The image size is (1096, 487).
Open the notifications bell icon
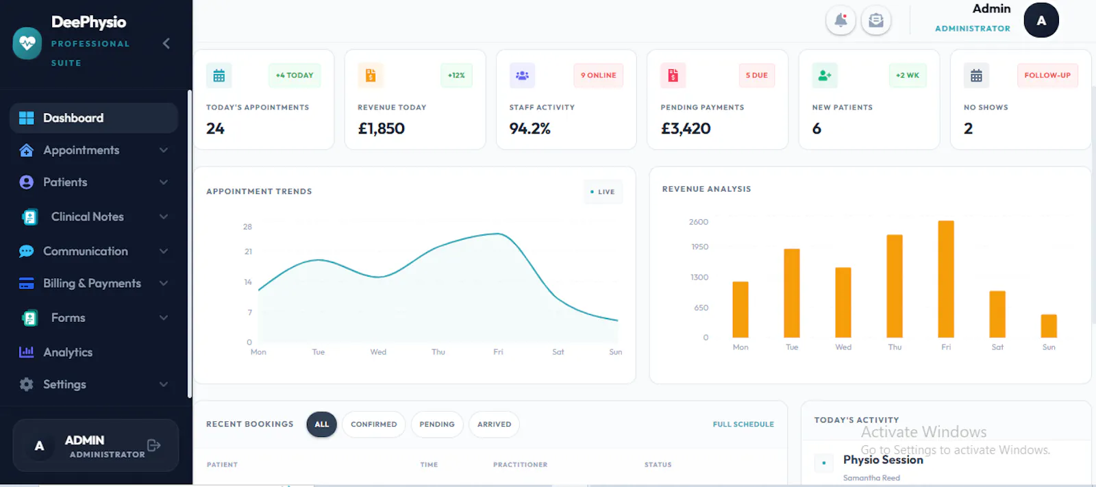click(x=840, y=21)
